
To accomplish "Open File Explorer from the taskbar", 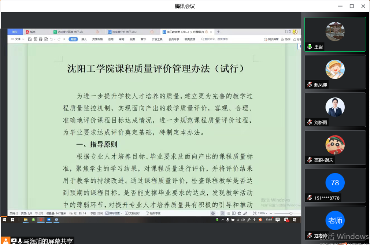I will [26, 220].
